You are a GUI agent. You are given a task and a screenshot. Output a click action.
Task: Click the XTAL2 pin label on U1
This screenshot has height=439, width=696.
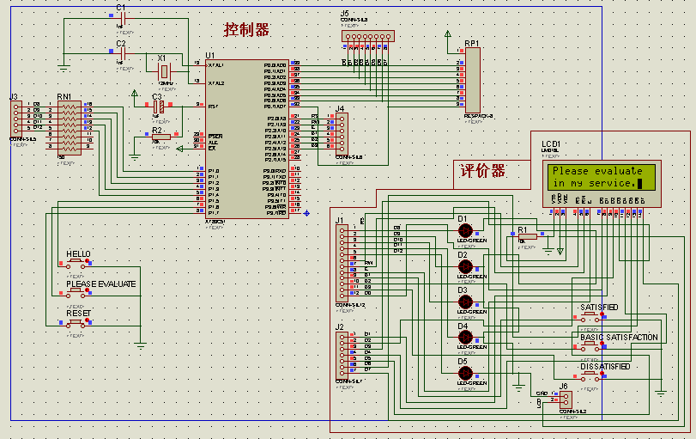(x=216, y=83)
